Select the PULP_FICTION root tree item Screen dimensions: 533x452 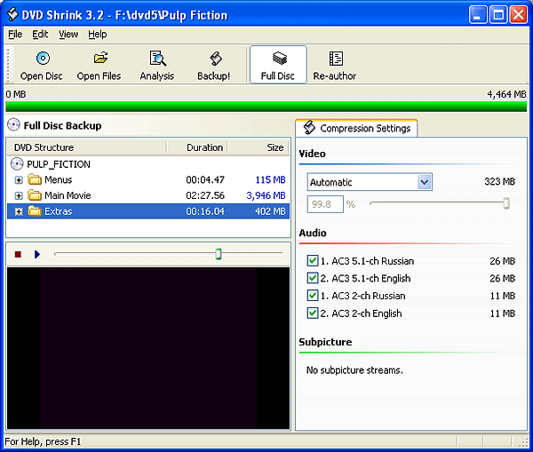pyautogui.click(x=59, y=164)
